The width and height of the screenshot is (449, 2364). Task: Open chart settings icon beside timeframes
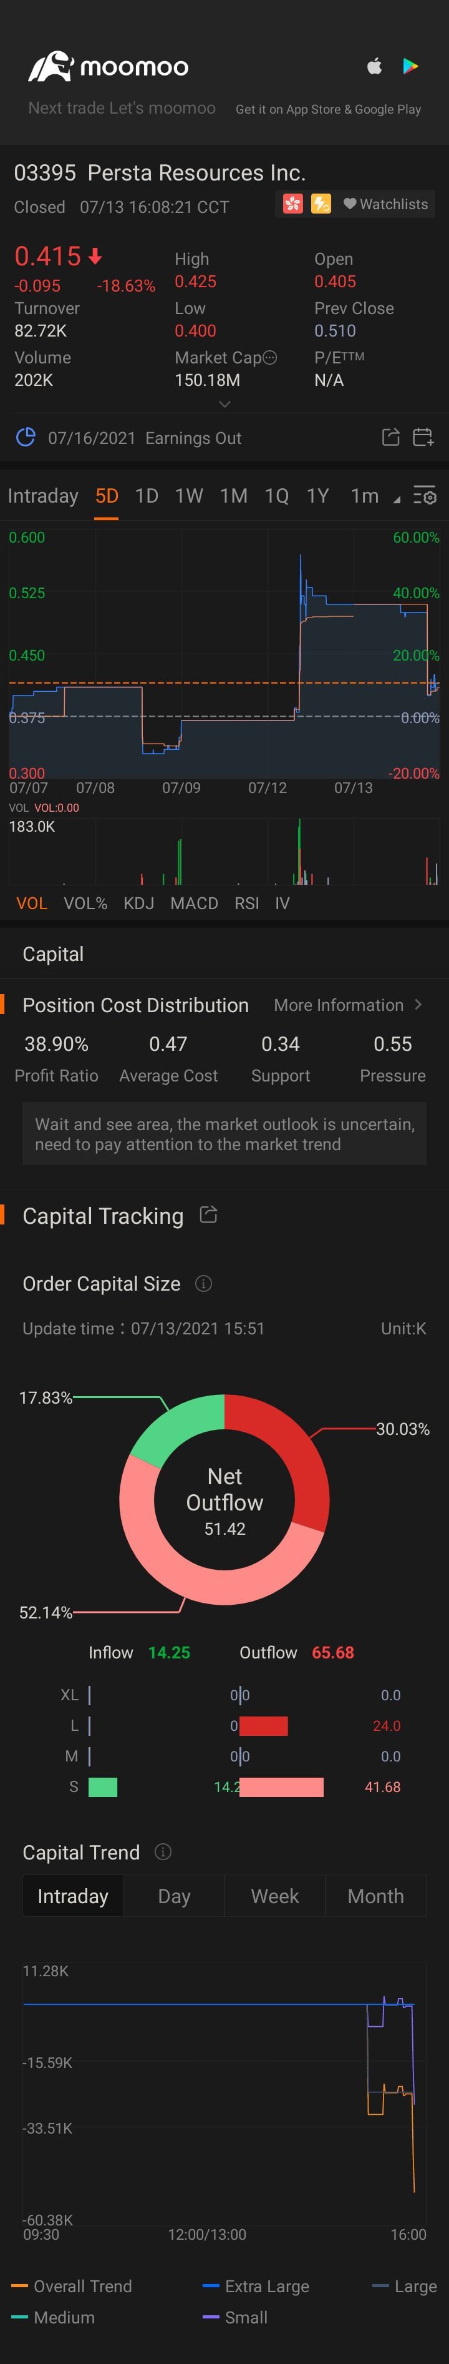coord(424,496)
